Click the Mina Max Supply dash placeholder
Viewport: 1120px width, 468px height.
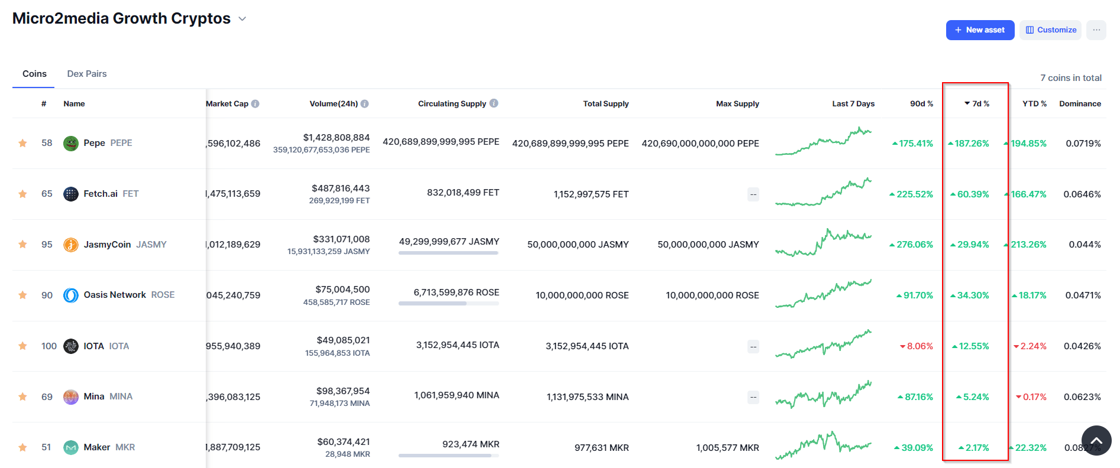753,397
